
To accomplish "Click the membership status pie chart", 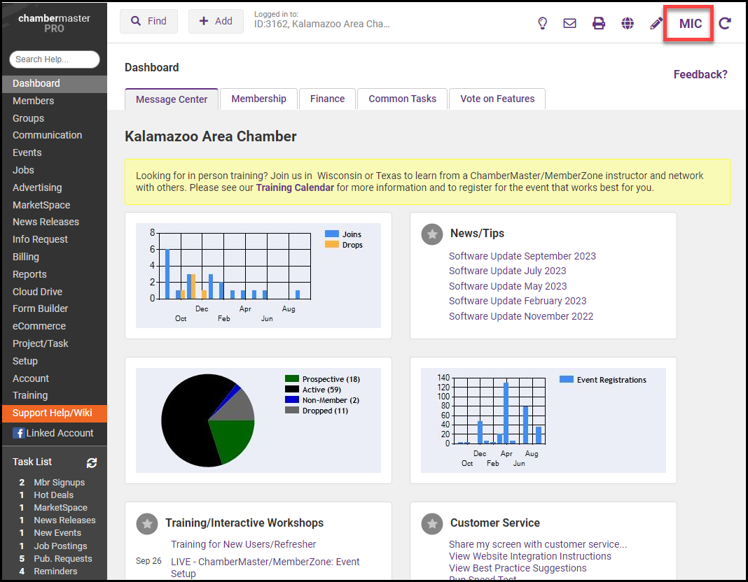I will (x=207, y=420).
